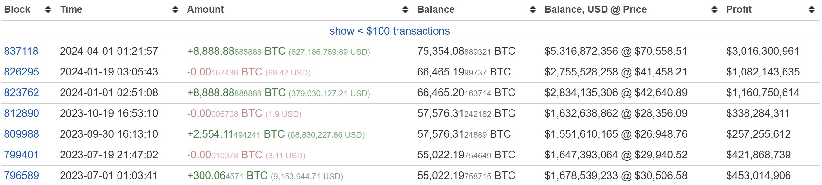This screenshot has height=185, width=822.
Task: Open block 837118 link
Action: (x=21, y=51)
